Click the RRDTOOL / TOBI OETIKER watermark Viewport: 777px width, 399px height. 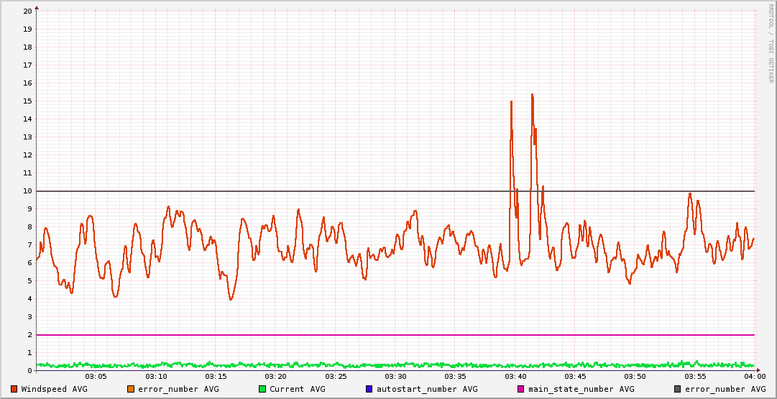tap(771, 43)
